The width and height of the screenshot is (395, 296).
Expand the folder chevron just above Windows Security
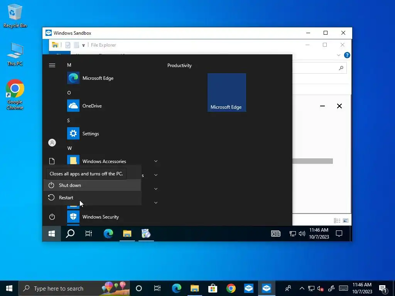pyautogui.click(x=156, y=203)
